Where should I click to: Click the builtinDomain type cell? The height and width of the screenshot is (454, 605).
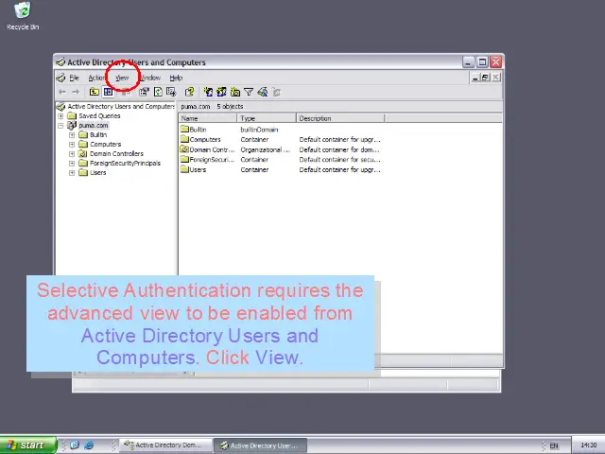[x=259, y=130]
